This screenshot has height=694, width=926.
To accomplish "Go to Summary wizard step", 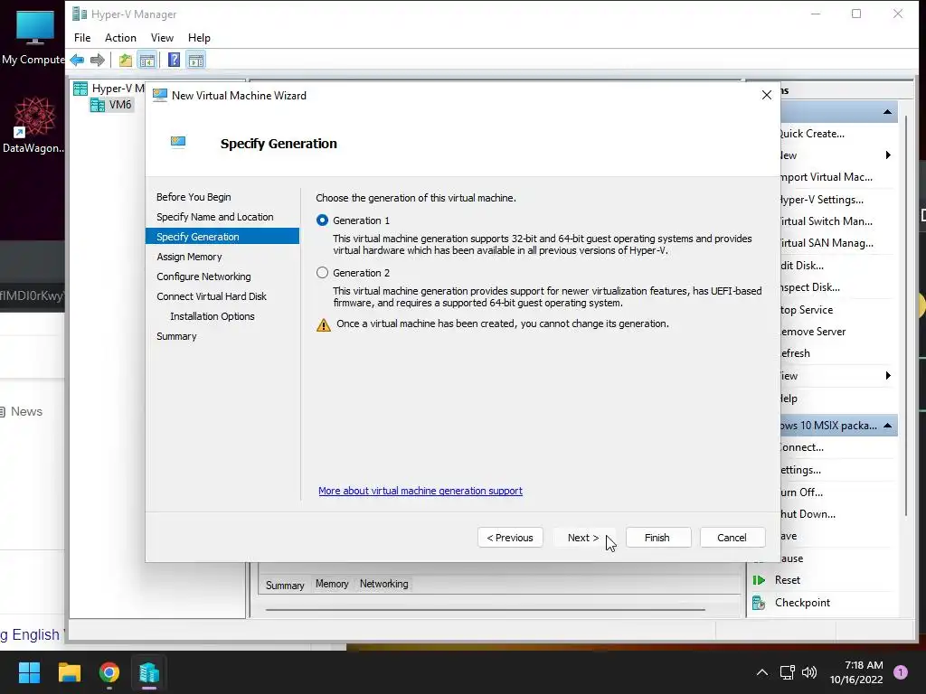I will point(176,336).
